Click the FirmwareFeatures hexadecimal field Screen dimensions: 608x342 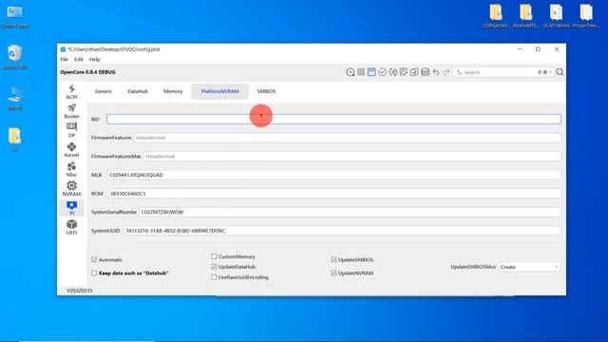(x=347, y=138)
